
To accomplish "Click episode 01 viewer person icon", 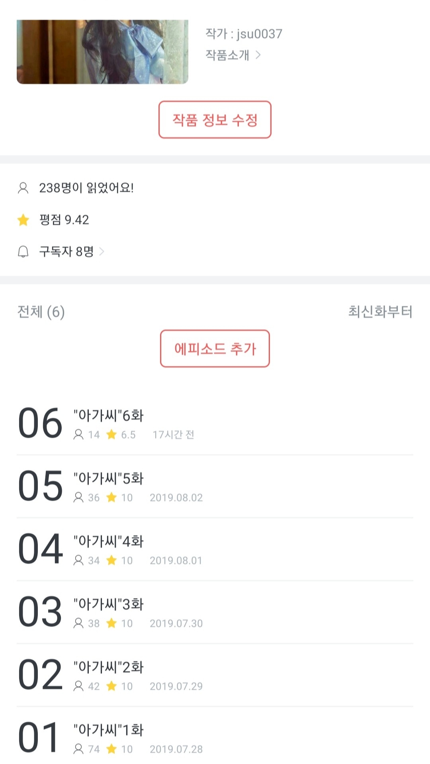I will [x=78, y=749].
